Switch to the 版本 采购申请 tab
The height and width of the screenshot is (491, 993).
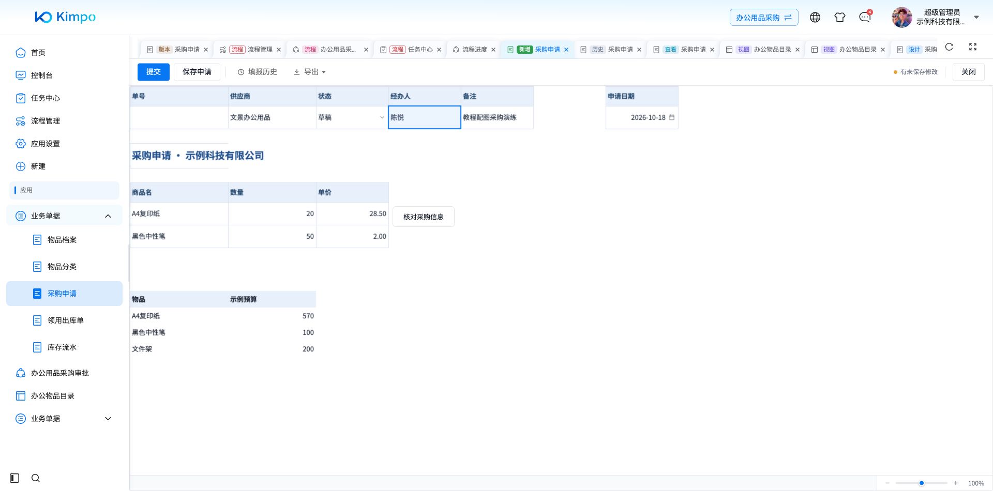point(177,50)
